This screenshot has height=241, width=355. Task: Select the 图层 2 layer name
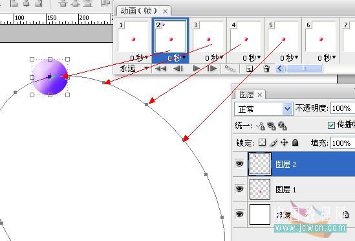286,165
